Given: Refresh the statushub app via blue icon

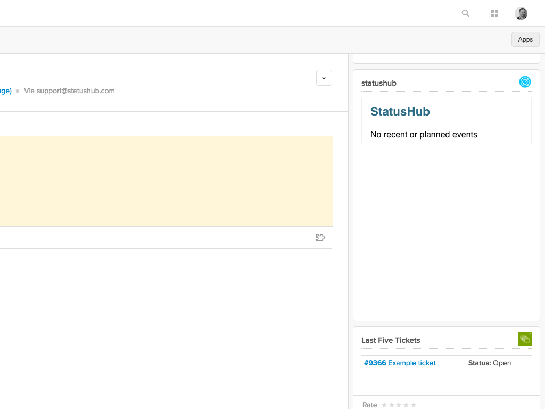Looking at the screenshot, I should (525, 82).
